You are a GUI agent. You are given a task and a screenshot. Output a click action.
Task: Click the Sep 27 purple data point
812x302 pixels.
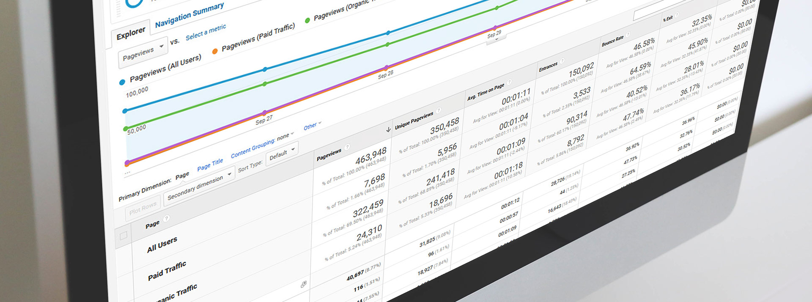[265, 113]
